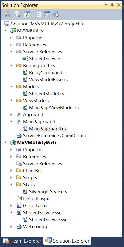Viewport: 124px width, 247px height.
Task: Select the StudentService service reference icon
Action: click(x=25, y=59)
